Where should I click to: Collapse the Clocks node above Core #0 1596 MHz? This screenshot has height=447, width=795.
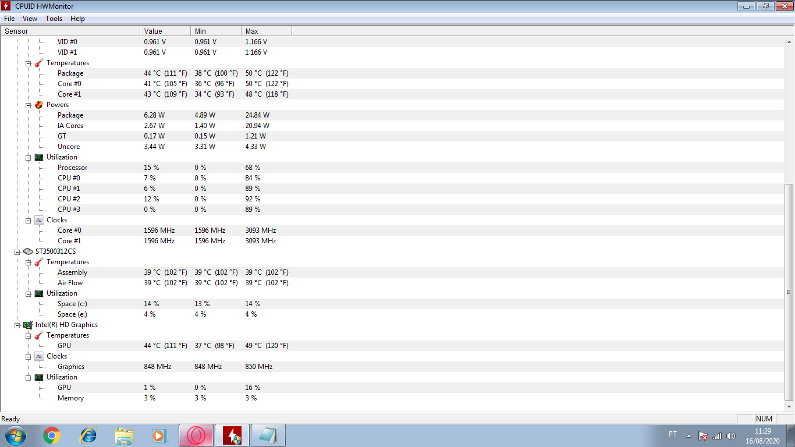click(x=28, y=220)
